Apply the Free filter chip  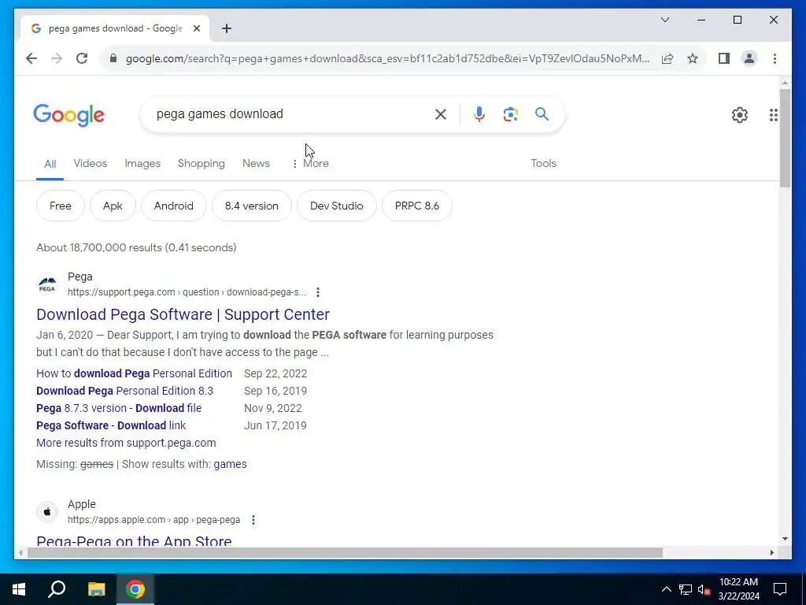(x=60, y=206)
